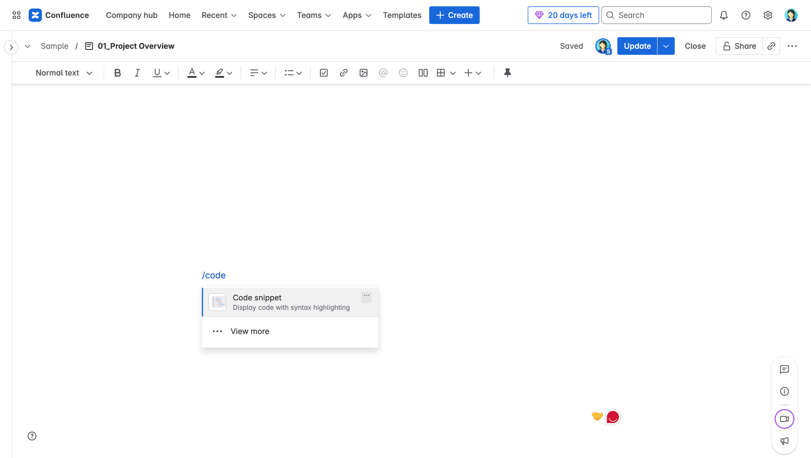Open the settings gear
The image size is (811, 458).
768,15
